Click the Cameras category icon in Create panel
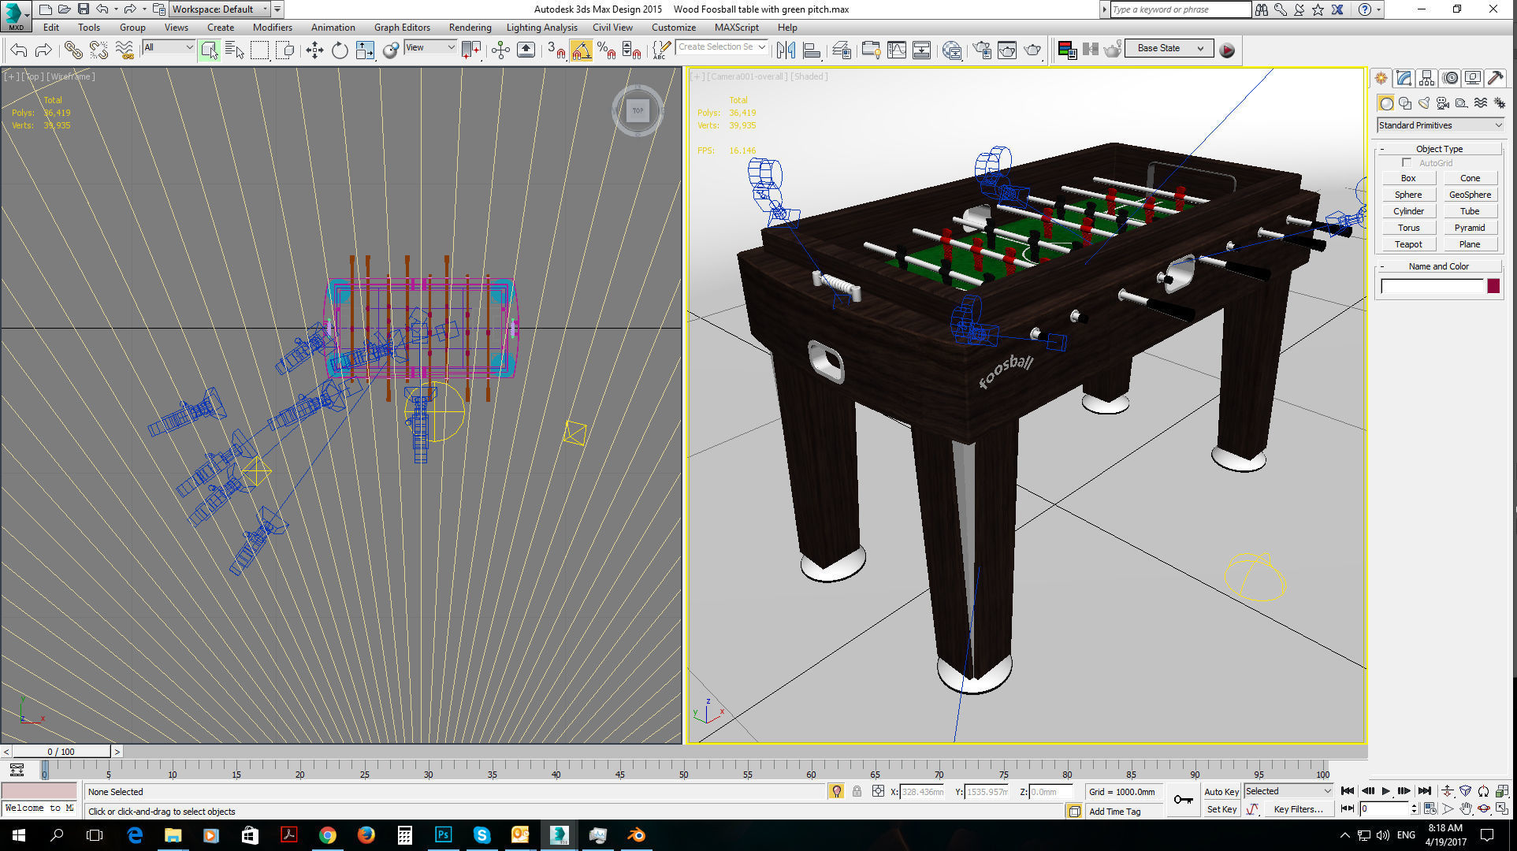Image resolution: width=1517 pixels, height=851 pixels. (x=1443, y=103)
